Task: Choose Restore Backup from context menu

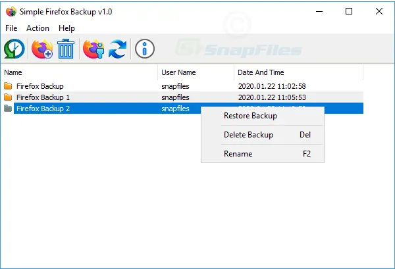Action: 250,116
